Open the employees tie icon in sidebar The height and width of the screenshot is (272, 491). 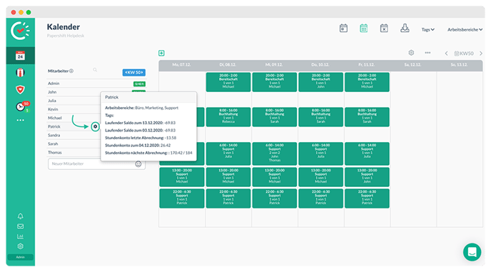[x=21, y=73]
